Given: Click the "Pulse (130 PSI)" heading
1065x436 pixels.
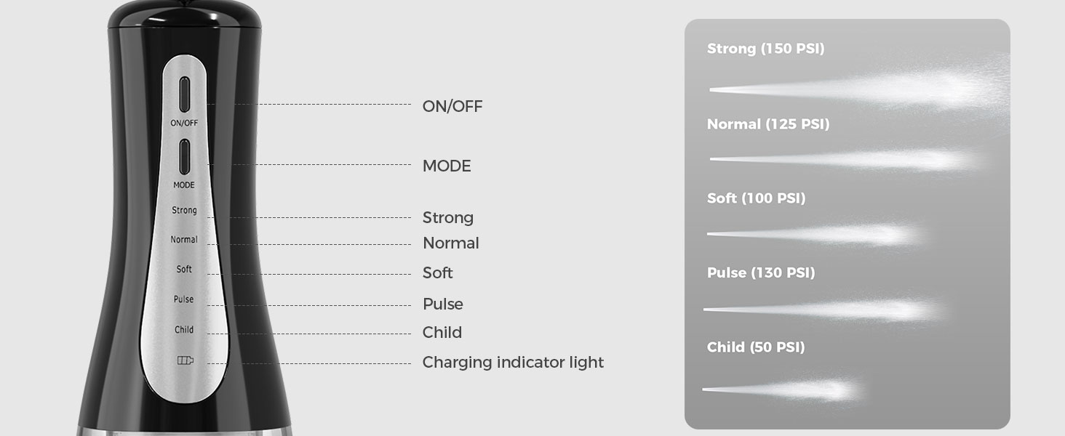Looking at the screenshot, I should [761, 272].
